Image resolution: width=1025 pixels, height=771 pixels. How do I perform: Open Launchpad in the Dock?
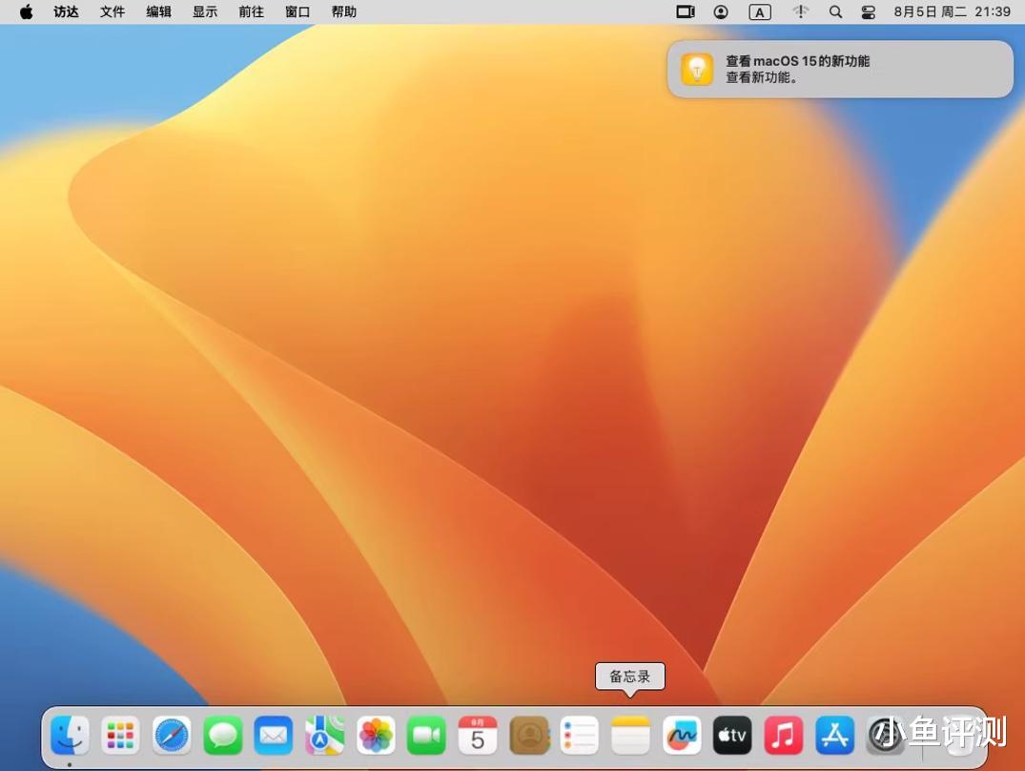click(x=120, y=736)
